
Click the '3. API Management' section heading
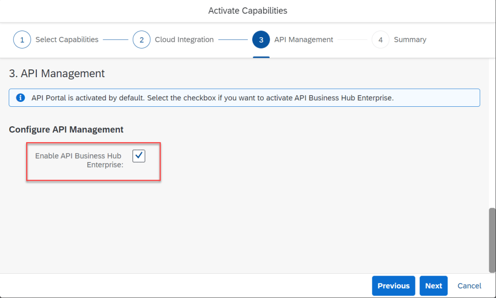pyautogui.click(x=57, y=74)
